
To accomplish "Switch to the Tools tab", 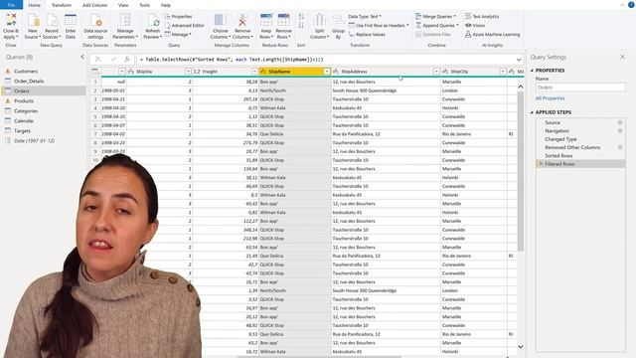I will coord(144,5).
